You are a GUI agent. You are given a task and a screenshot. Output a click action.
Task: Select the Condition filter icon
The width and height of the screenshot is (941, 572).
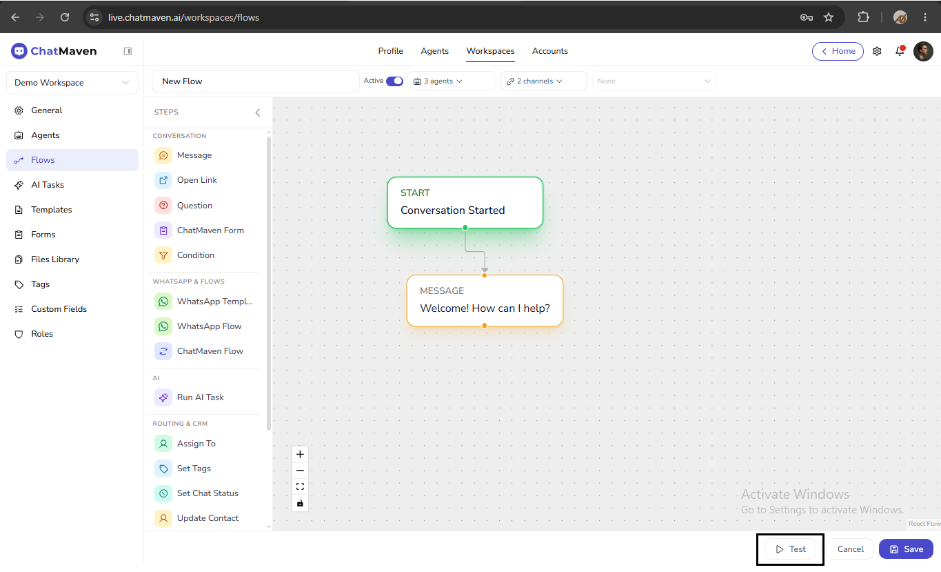click(x=163, y=255)
